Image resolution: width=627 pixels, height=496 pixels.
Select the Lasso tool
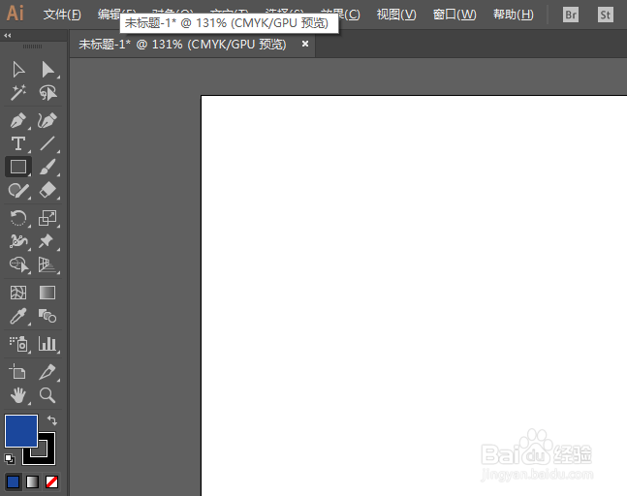click(x=48, y=93)
